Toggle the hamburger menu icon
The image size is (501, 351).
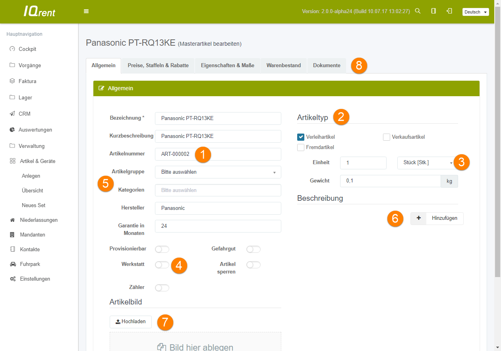(86, 12)
